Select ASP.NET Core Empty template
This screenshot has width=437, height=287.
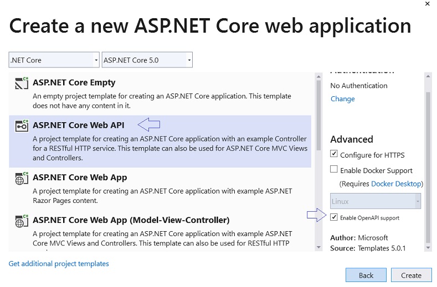tap(160, 94)
